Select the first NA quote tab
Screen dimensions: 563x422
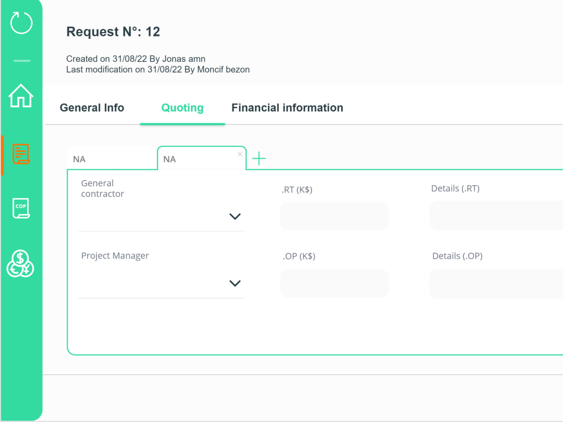pos(111,158)
